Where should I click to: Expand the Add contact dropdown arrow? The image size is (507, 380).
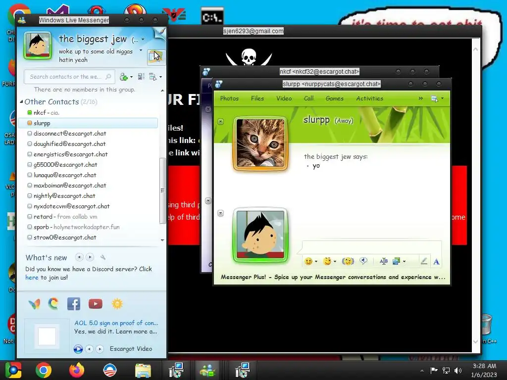tap(131, 77)
